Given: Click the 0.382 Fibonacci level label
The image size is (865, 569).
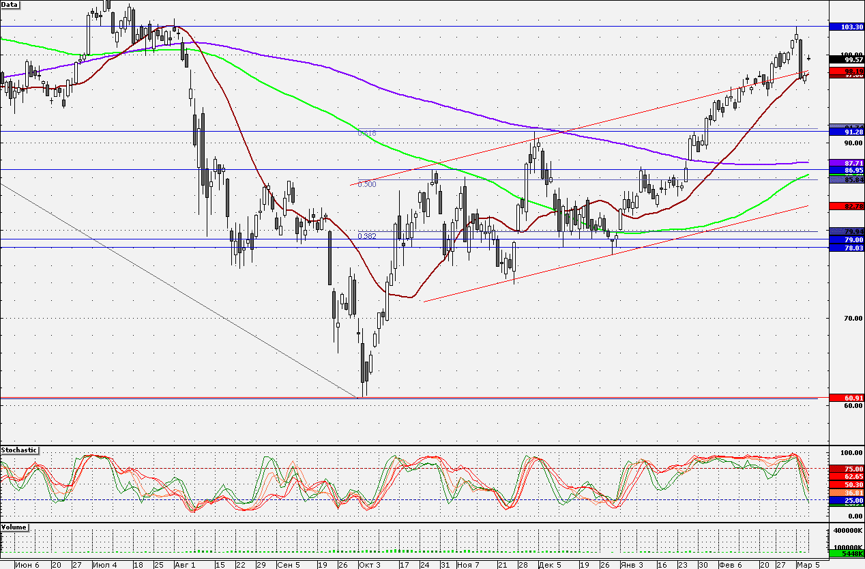Looking at the screenshot, I should point(367,236).
